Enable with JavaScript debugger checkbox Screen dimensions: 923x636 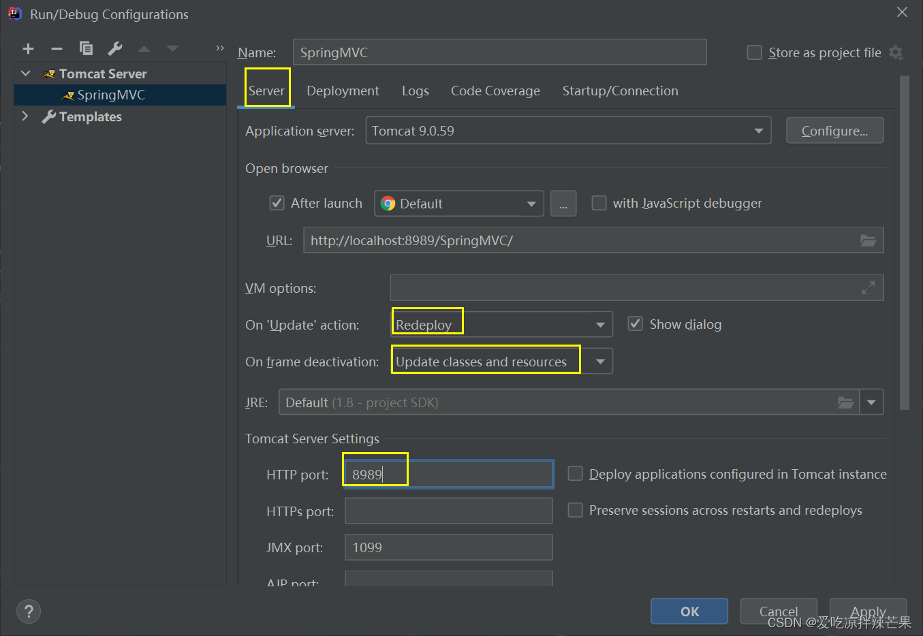[x=599, y=203]
